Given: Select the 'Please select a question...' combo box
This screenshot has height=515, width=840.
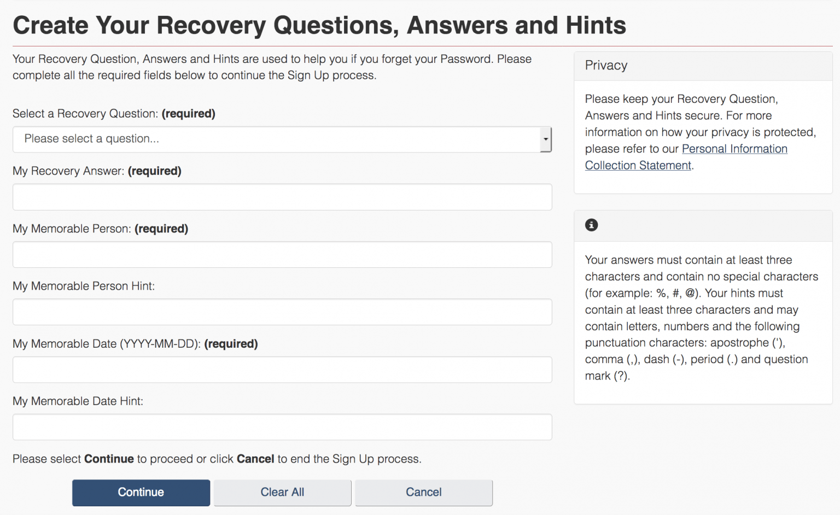Looking at the screenshot, I should (x=282, y=139).
